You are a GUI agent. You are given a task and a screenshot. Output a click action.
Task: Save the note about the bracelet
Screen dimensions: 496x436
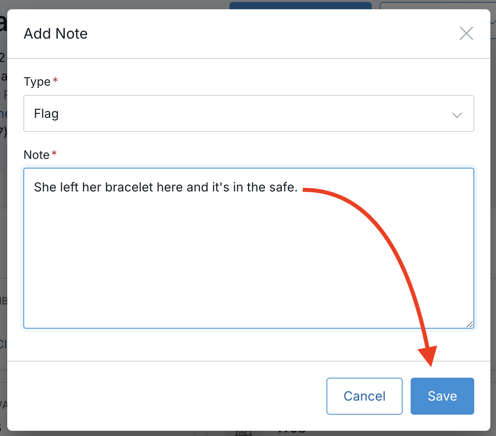(x=442, y=396)
